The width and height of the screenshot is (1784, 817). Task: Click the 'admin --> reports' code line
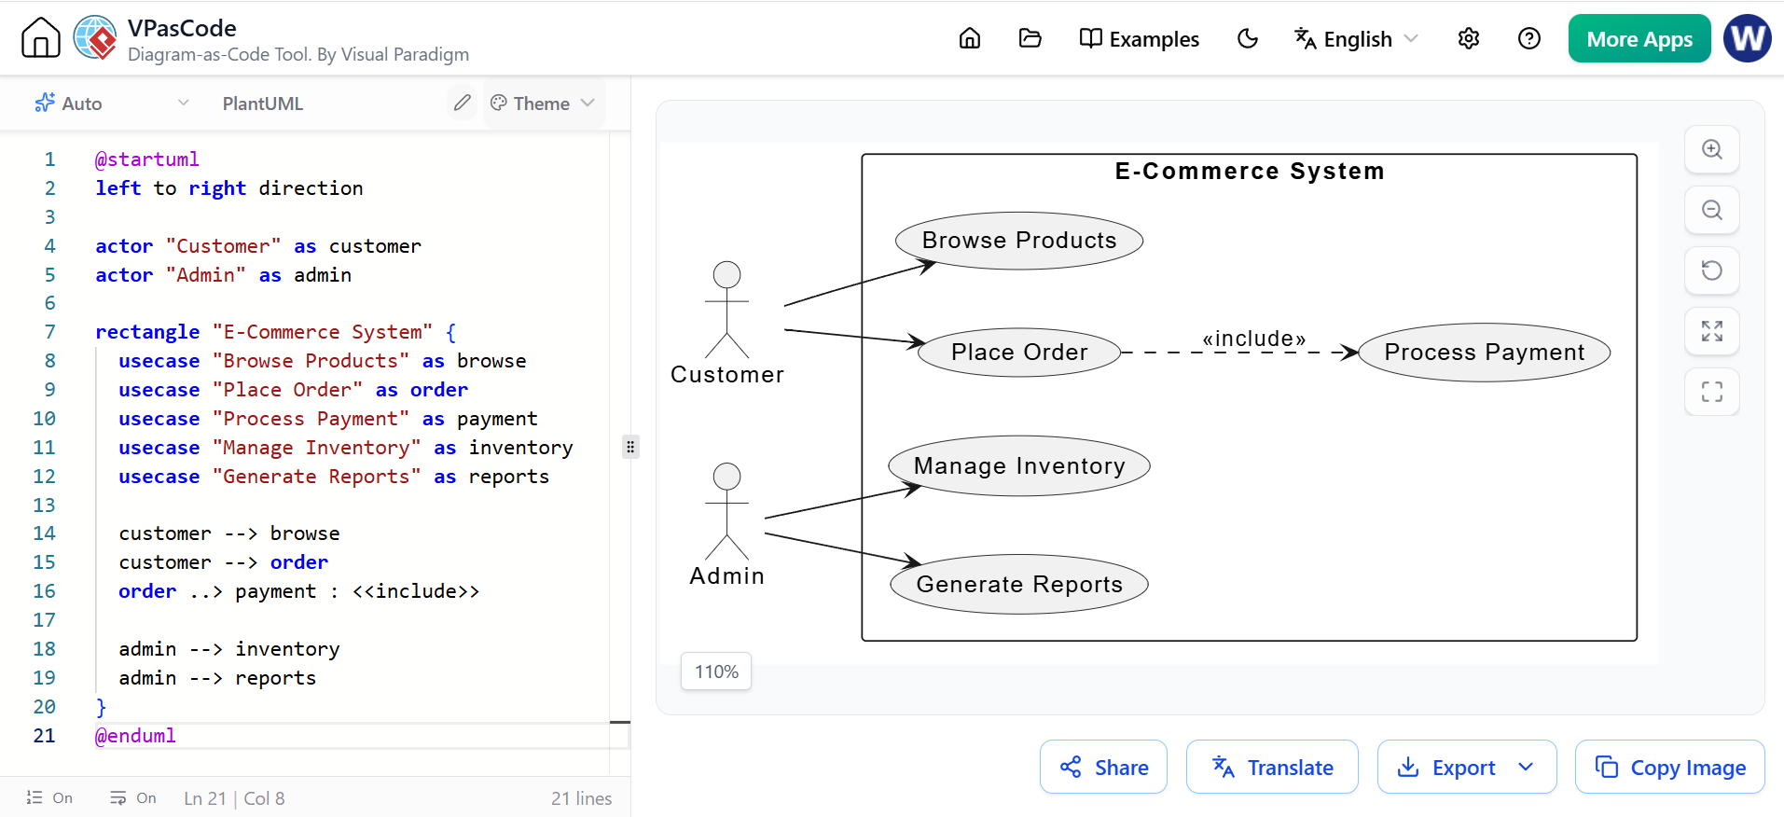217,678
